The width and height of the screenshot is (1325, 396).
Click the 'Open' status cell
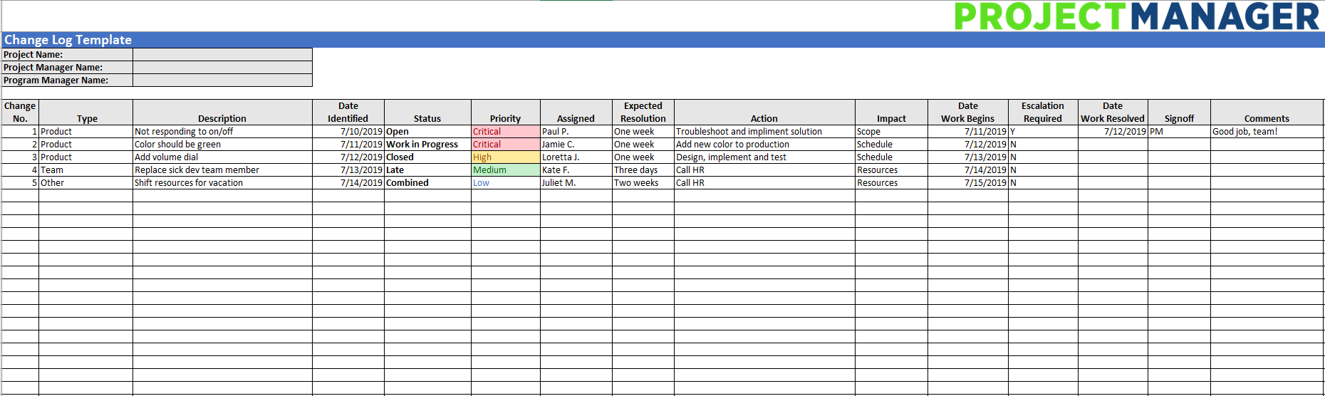[427, 132]
